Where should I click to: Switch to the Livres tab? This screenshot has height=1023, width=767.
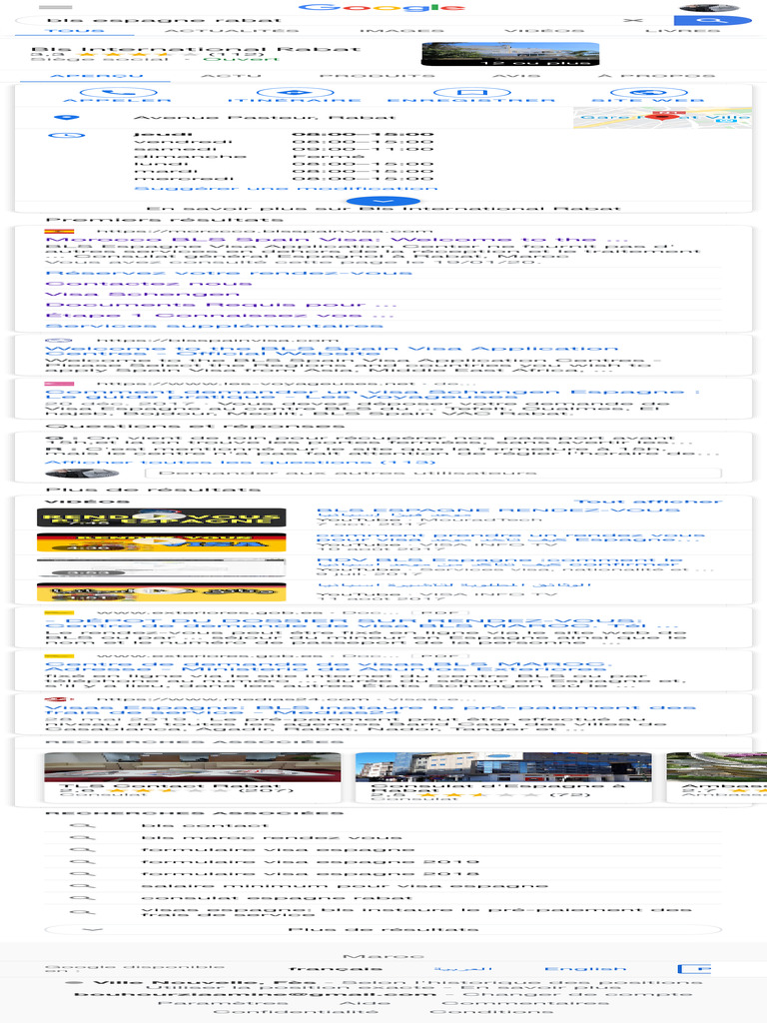pyautogui.click(x=682, y=31)
